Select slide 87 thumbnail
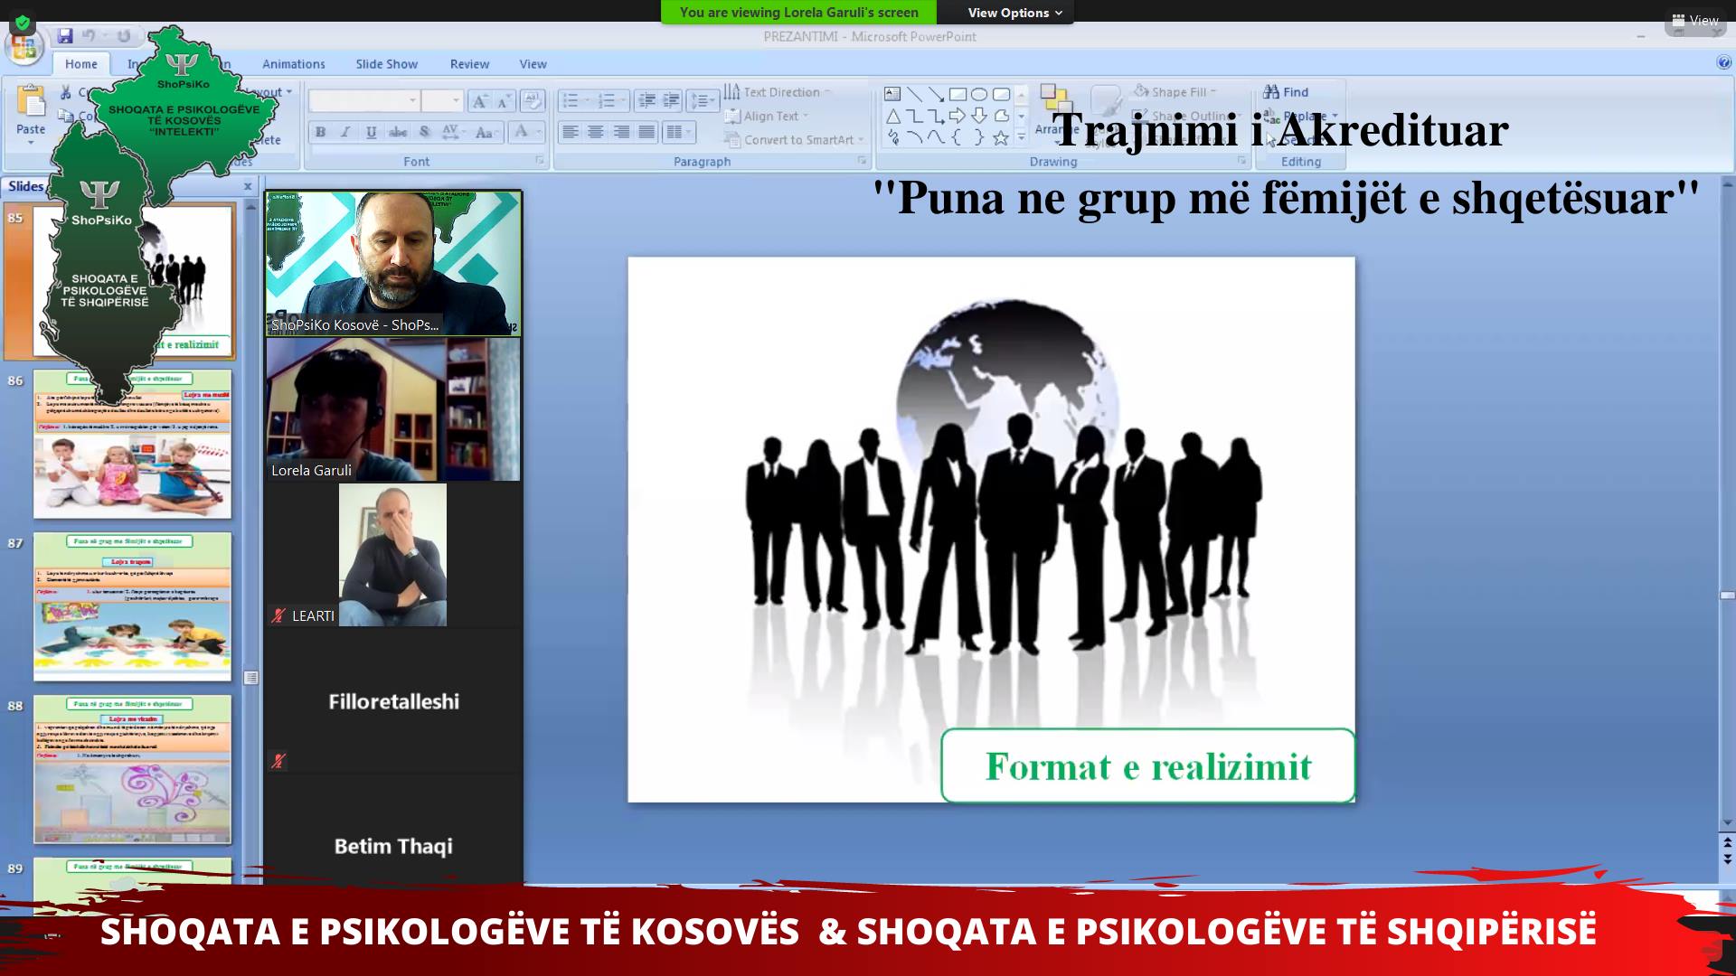The width and height of the screenshot is (1736, 976). click(132, 606)
